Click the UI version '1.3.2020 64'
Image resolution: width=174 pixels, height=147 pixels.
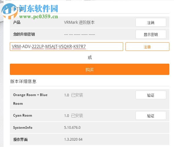(73, 139)
